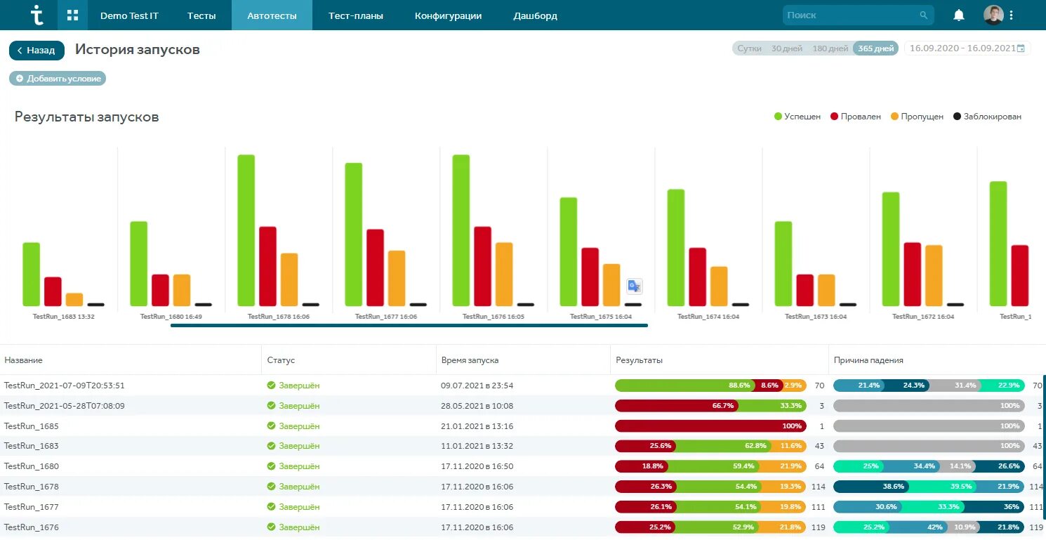Select the 180 дней period filter
Viewport: 1046px width, 540px height.
(x=830, y=48)
